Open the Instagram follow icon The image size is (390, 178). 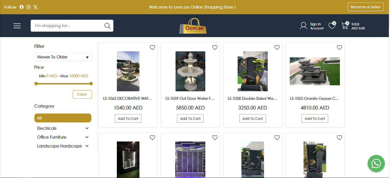28,7
